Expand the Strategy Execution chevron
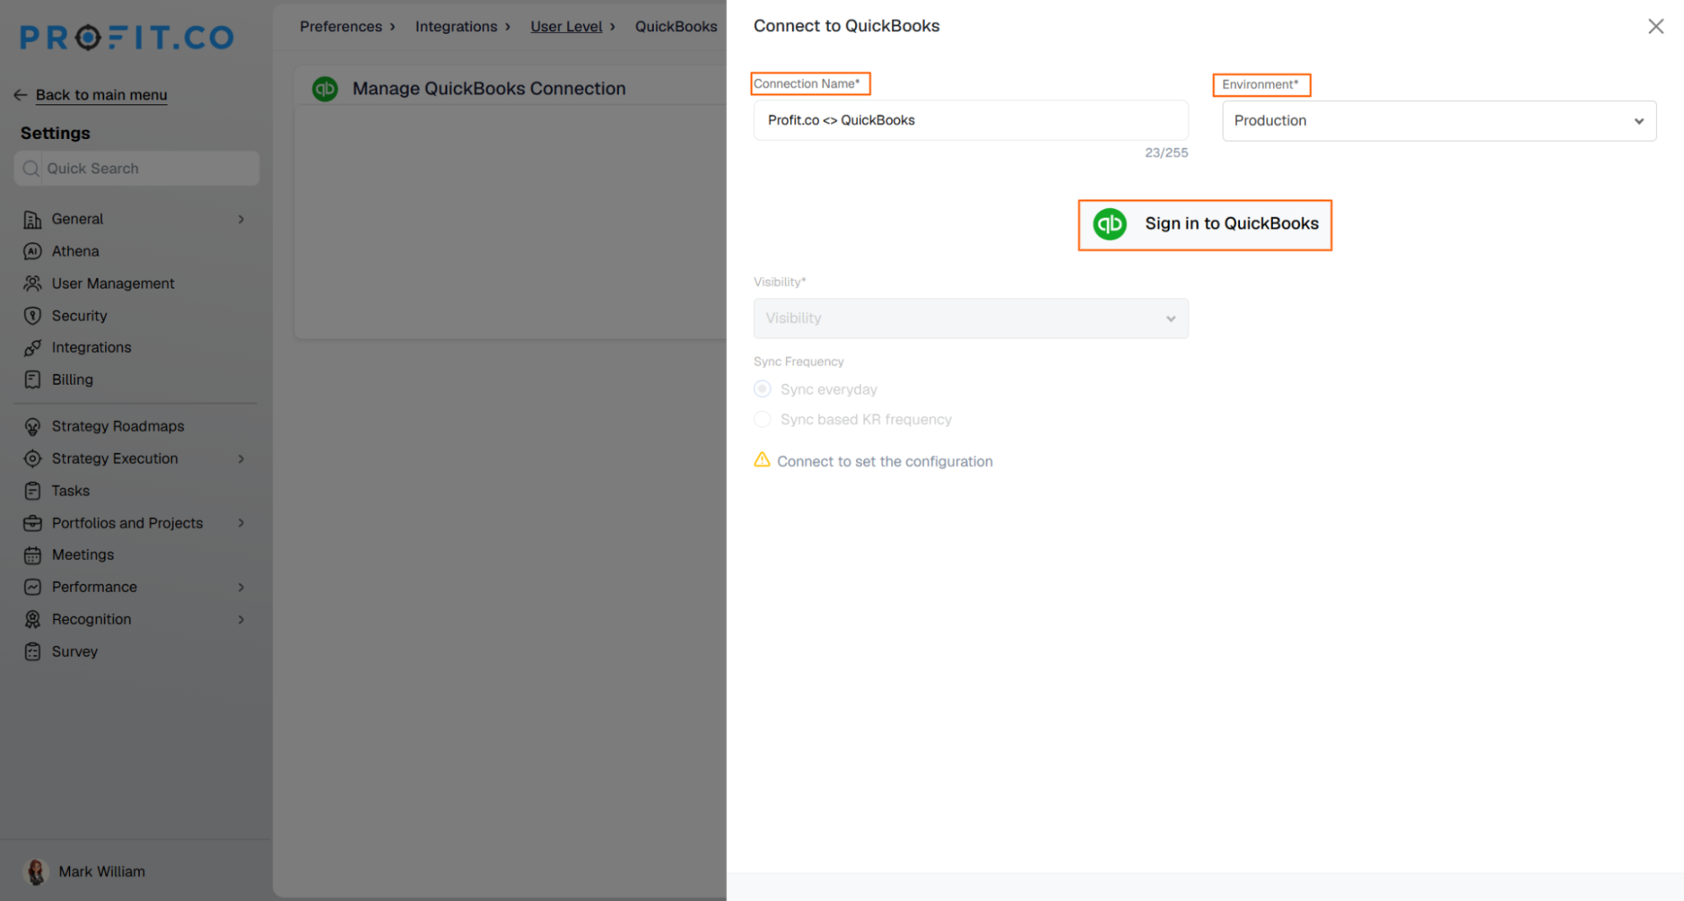Screen dimensions: 1684x901 241,459
